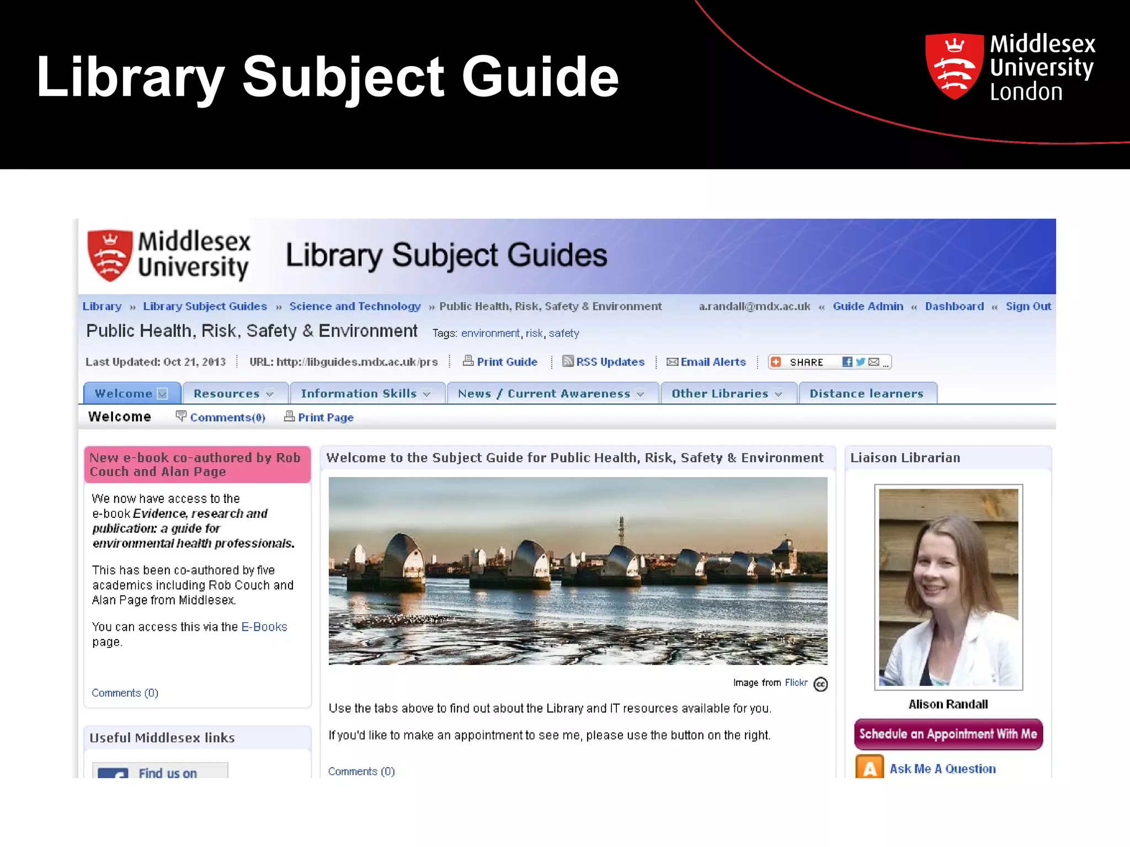The image size is (1130, 847).
Task: Share via the Twitter bird icon
Action: point(860,362)
